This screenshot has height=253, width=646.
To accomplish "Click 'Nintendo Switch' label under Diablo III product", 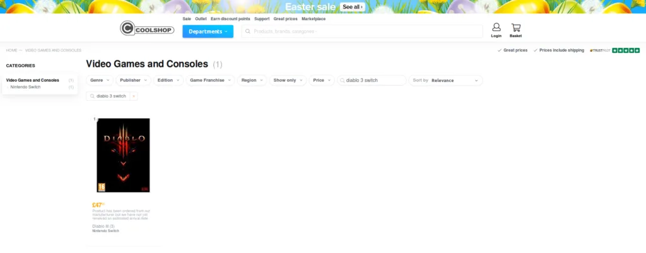I will click(106, 231).
